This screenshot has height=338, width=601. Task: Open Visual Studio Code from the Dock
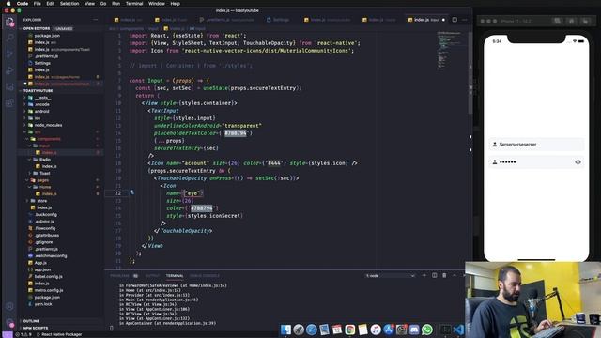tap(458, 330)
